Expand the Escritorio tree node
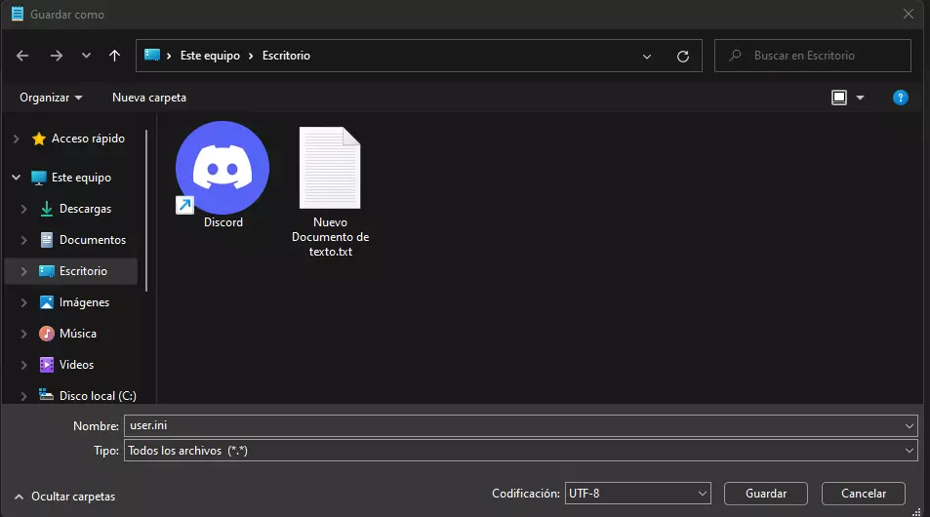 23,271
